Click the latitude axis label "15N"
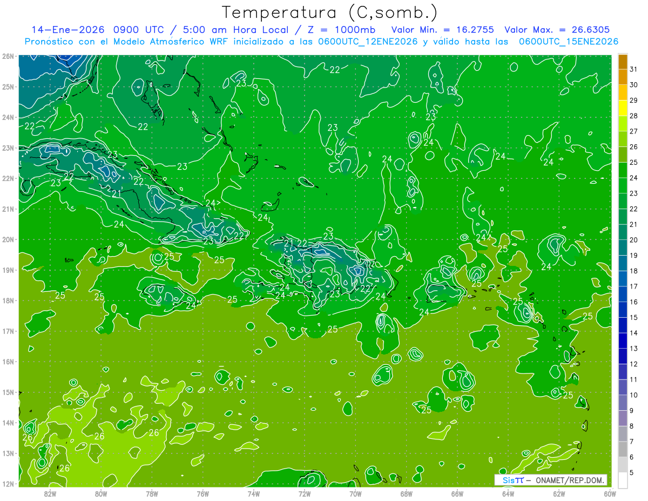The height and width of the screenshot is (501, 648). click(8, 392)
